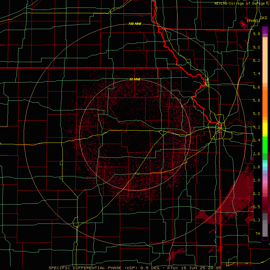Click the "[PHAS]" units label
270x270 pixels.
pos(253,21)
